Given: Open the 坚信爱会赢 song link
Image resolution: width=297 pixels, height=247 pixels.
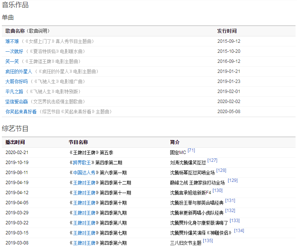Looking at the screenshot, I should [x=16, y=102].
